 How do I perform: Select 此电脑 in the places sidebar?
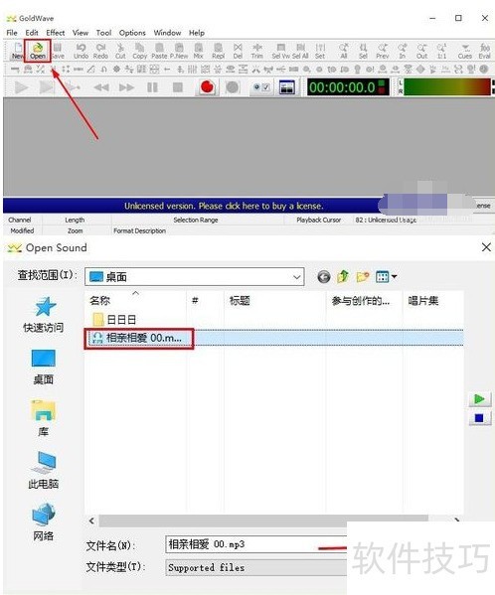[44, 470]
